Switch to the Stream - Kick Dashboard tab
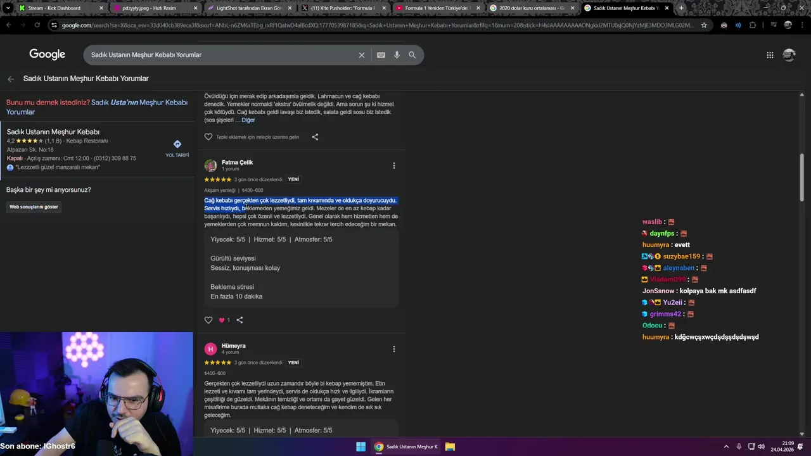Image resolution: width=811 pixels, height=456 pixels. [61, 8]
